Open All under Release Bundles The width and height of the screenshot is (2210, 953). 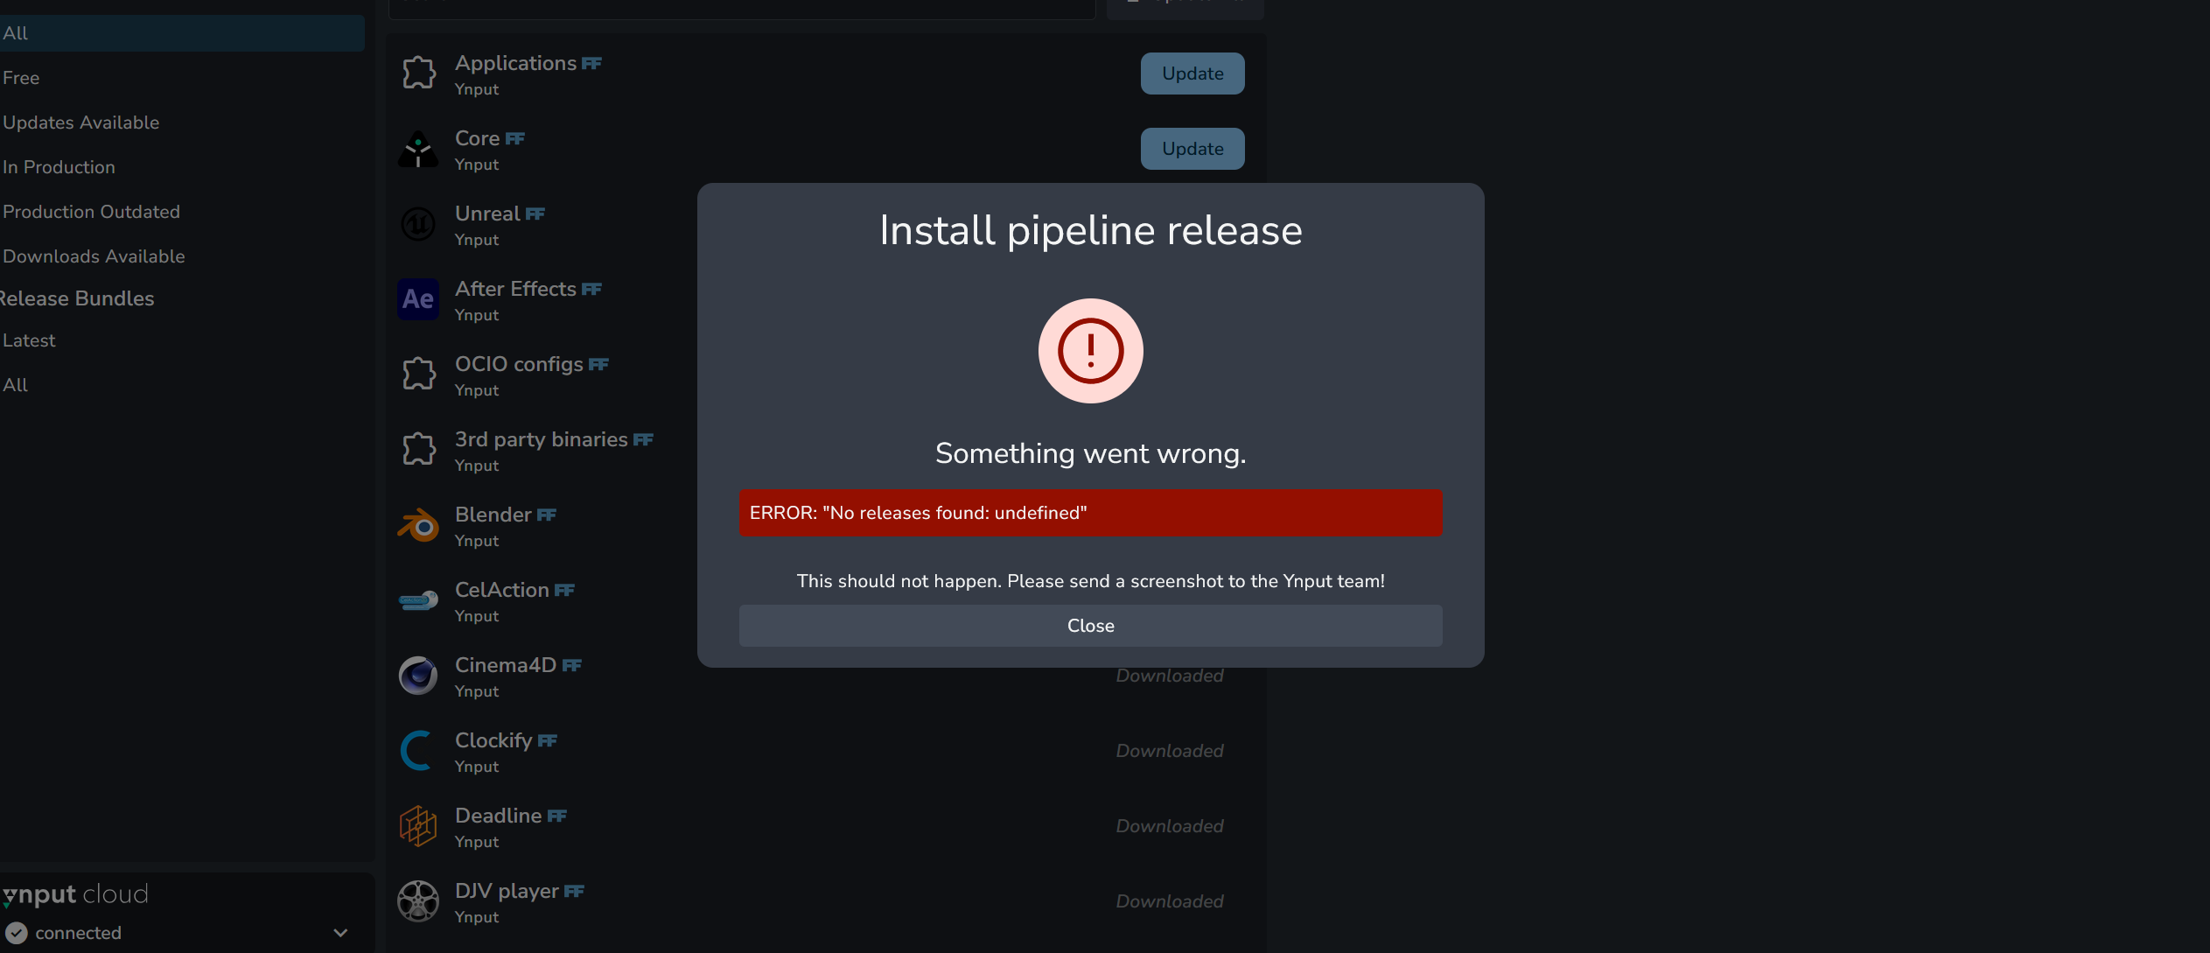coord(182,385)
